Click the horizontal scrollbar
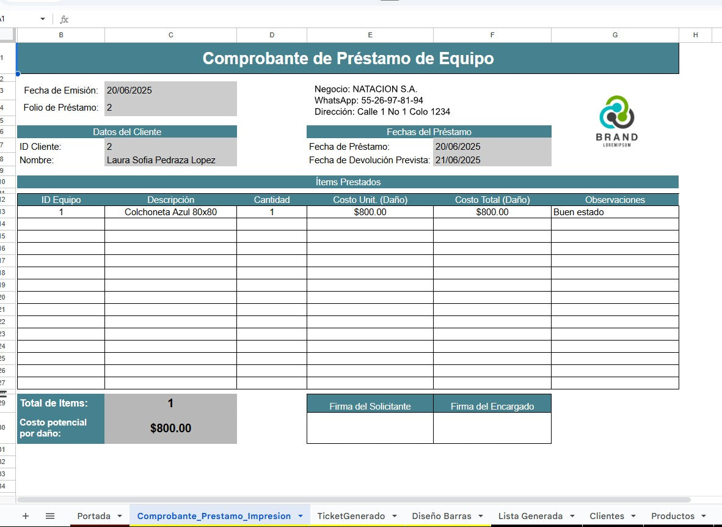Image resolution: width=722 pixels, height=527 pixels. 354,500
